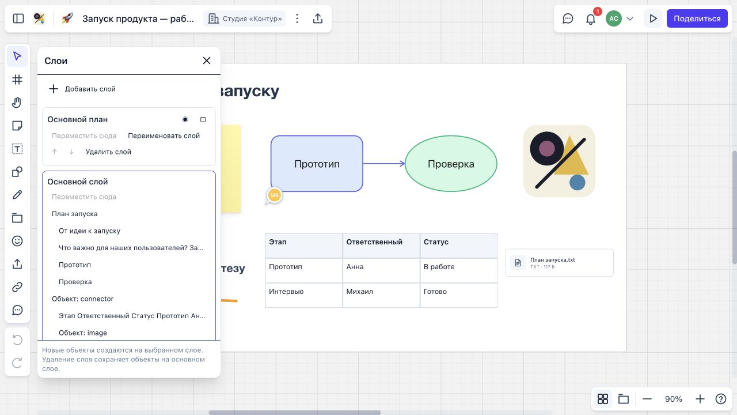Undo the last action
The height and width of the screenshot is (415, 737).
17,340
